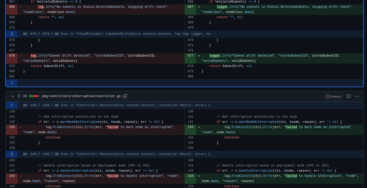Select added line number 667
The width and height of the screenshot is (367, 188).
tap(190, 7)
